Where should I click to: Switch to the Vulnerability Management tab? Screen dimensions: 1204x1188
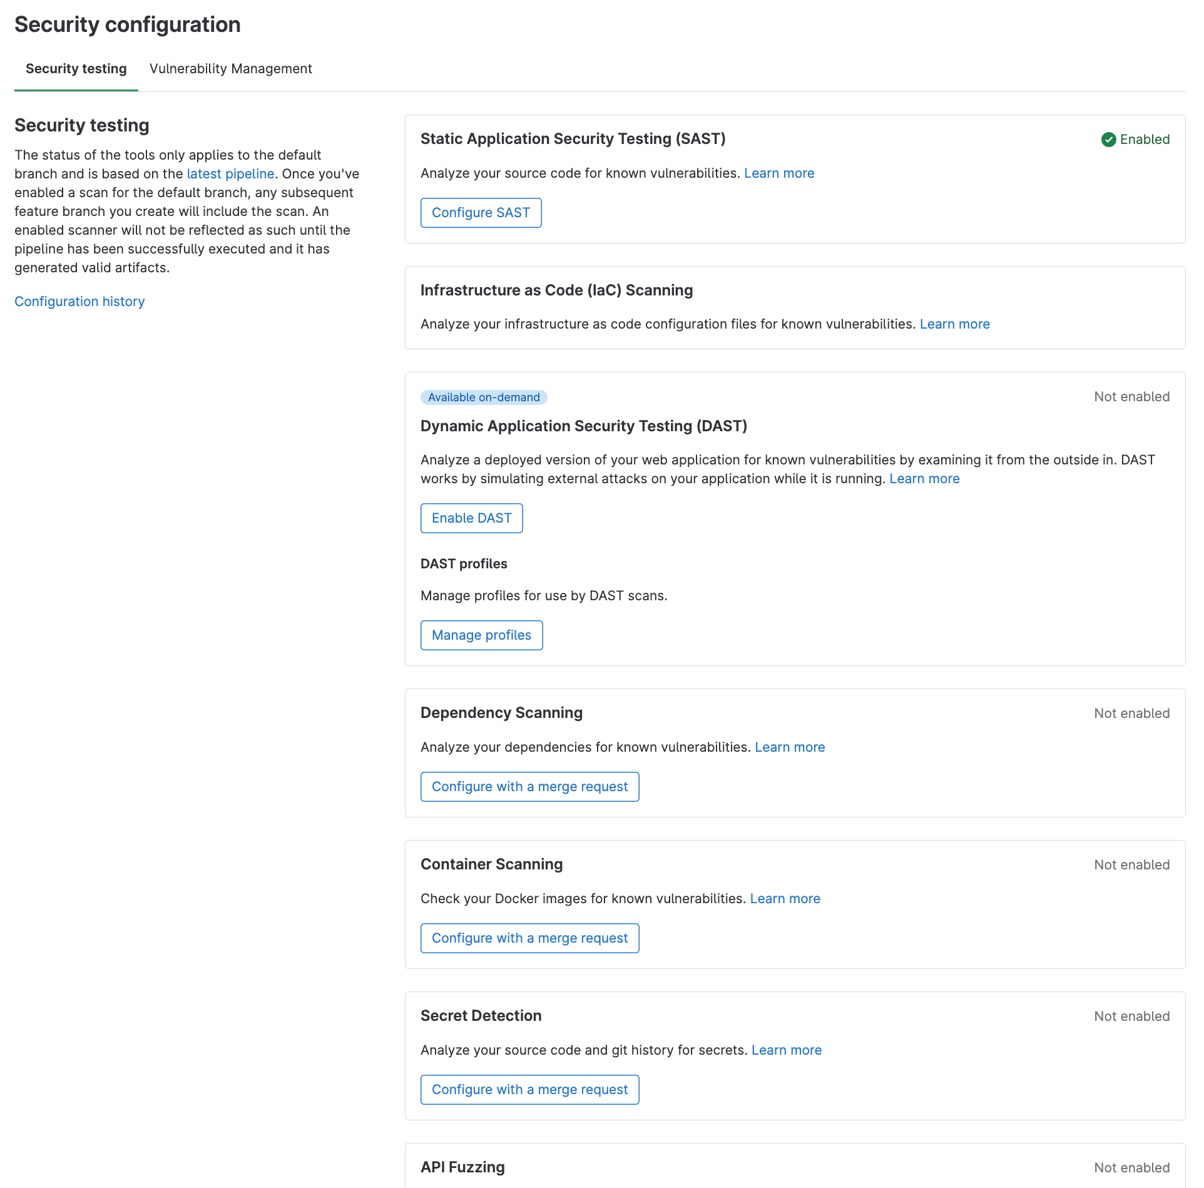tap(230, 69)
